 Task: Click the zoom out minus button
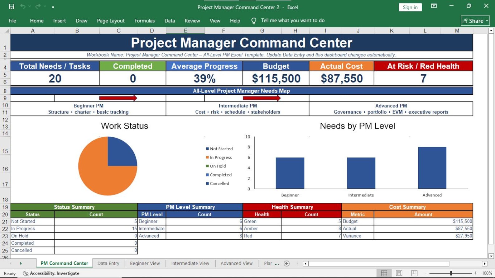(x=426, y=273)
